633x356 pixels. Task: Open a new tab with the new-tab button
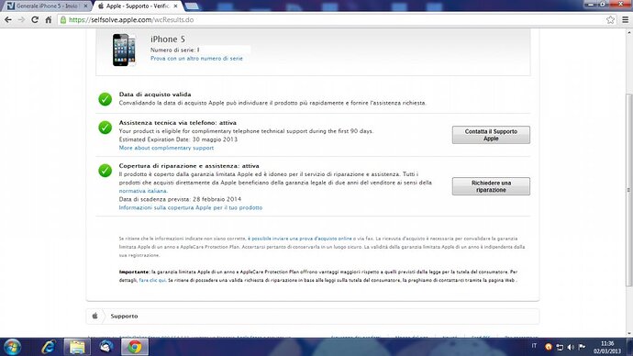tap(192, 6)
